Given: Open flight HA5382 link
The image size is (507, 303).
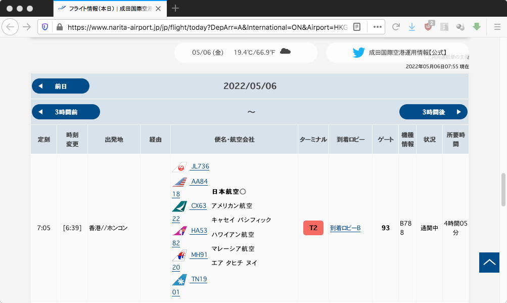Looking at the screenshot, I should point(190,237).
